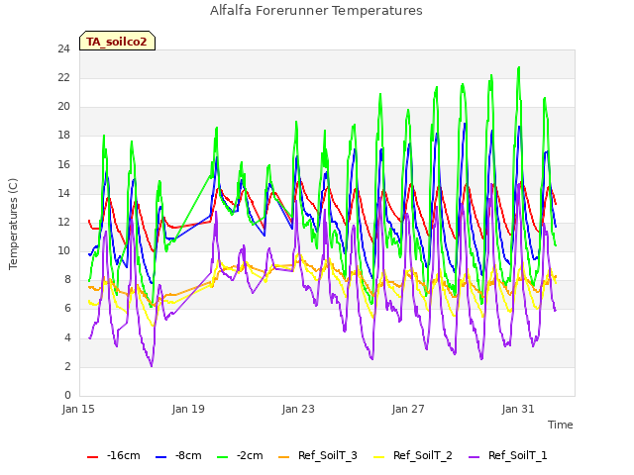Click the 22 y-axis tick label
Screen dimensions: 634x475
pos(63,77)
